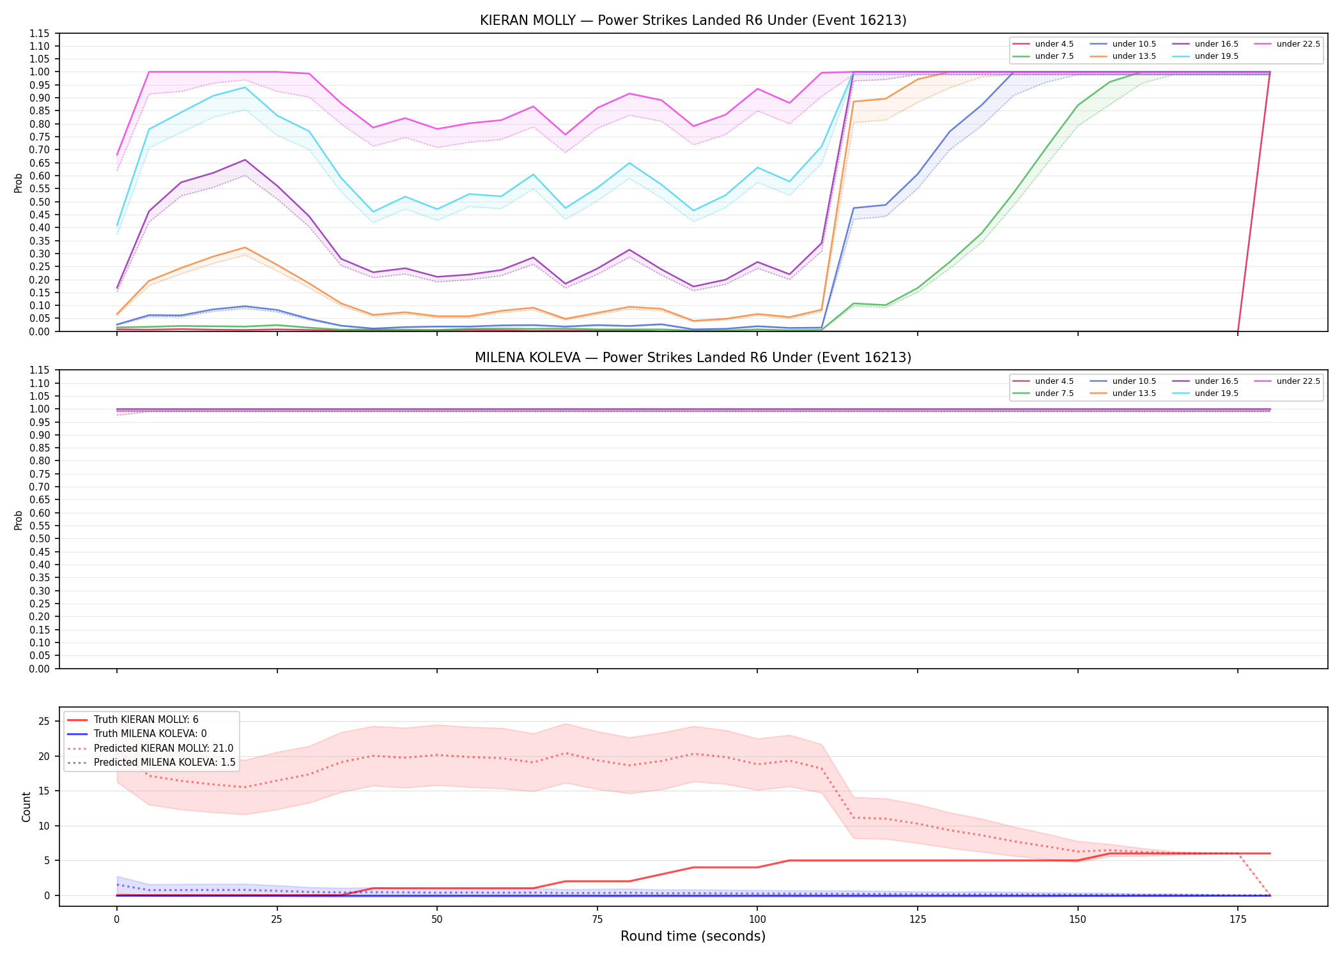This screenshot has height=958, width=1342.
Task: Click the '0.00' tick in the Milena Koleva chart
Action: click(40, 669)
